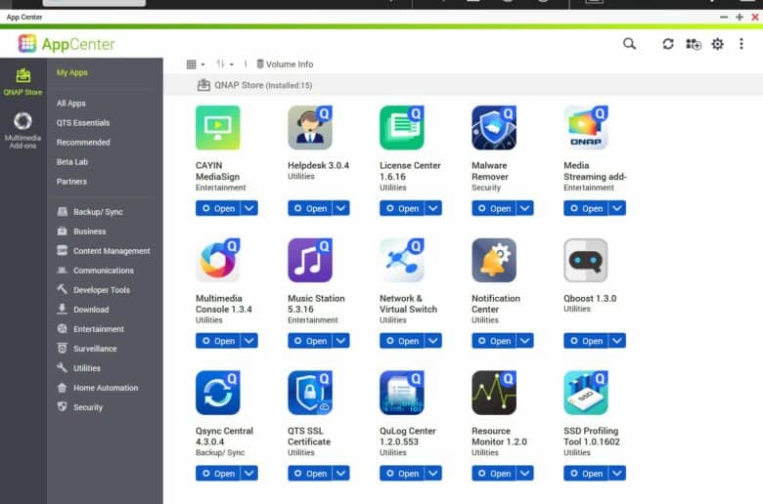Expand dropdown arrow next to Notification Center Open
Screen dimensions: 763x504
click(525, 341)
